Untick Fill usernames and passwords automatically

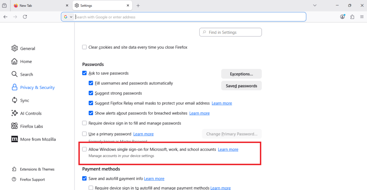(91, 83)
